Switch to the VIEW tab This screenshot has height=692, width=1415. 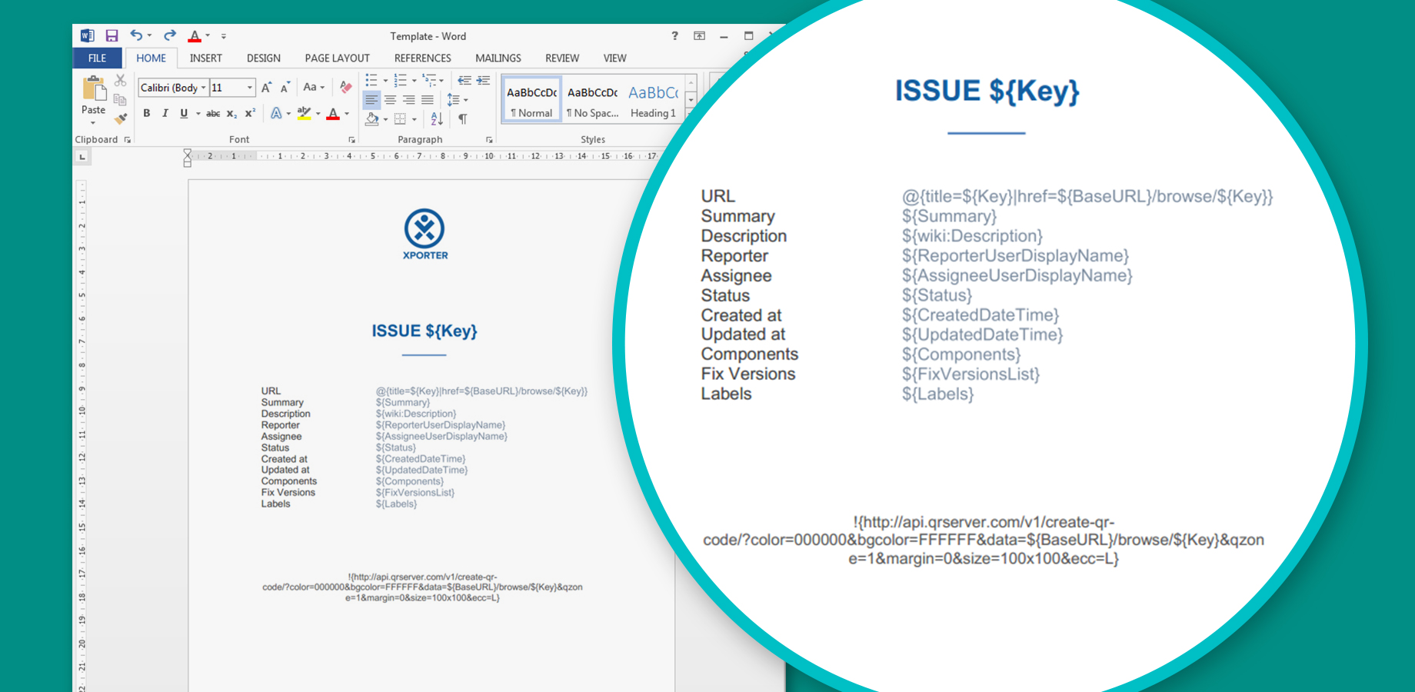click(x=615, y=58)
